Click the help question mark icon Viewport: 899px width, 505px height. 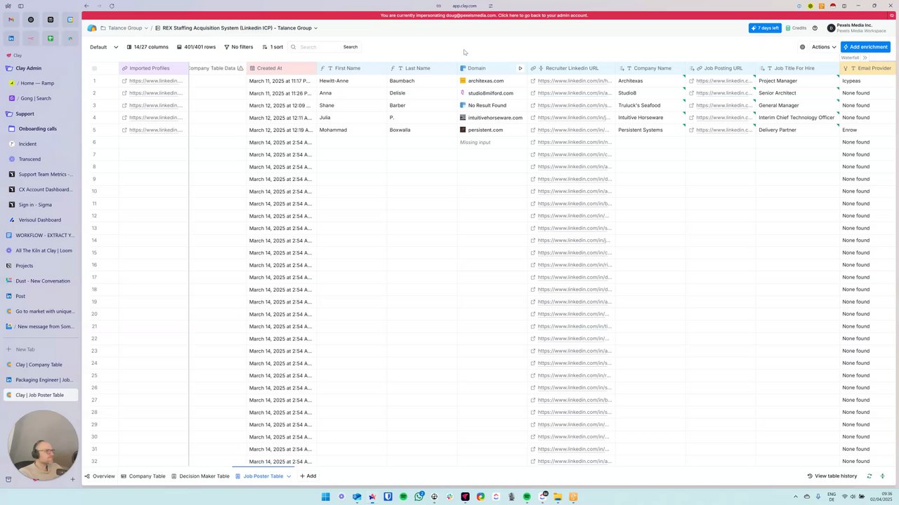(815, 28)
